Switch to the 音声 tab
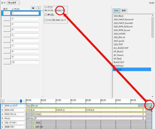 click(124, 11)
